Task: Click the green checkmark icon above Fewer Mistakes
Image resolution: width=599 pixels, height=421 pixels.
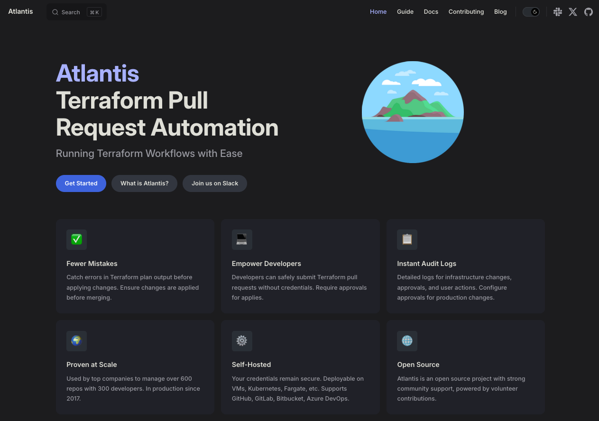Action: click(x=76, y=239)
